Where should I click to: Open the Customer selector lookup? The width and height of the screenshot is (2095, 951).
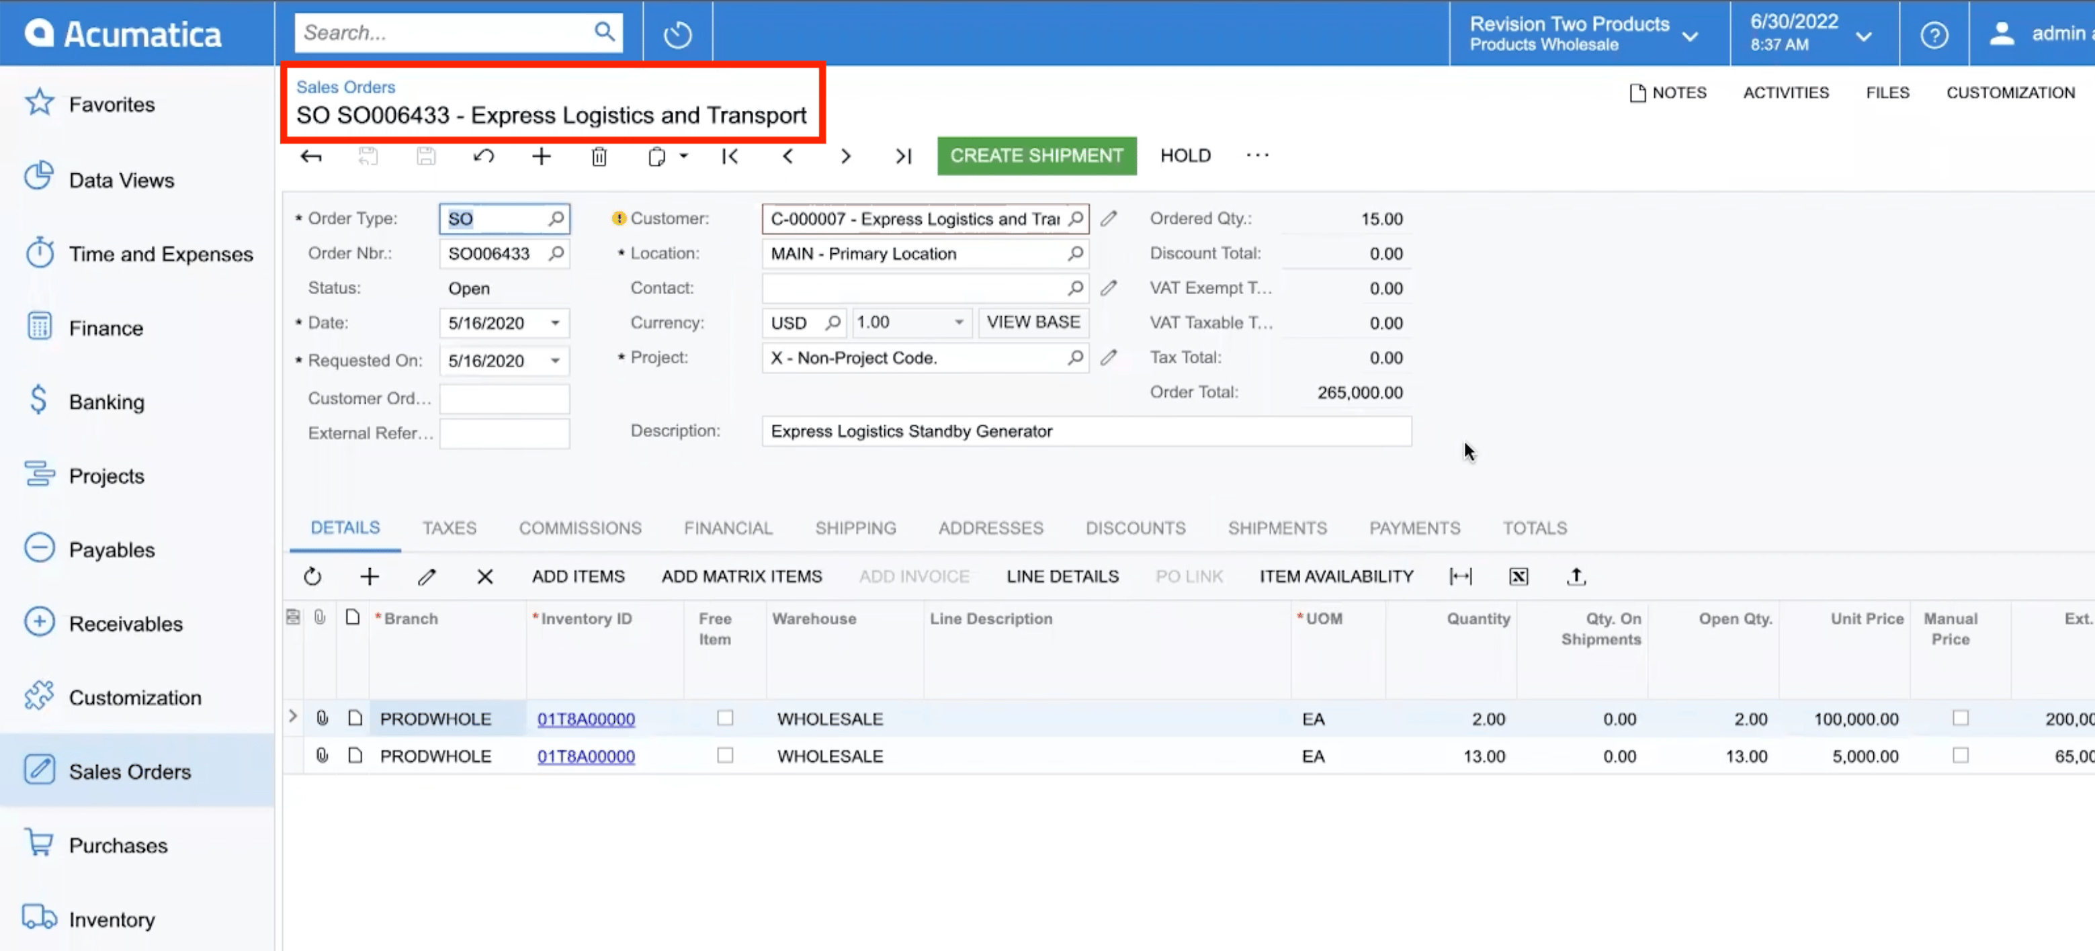[x=1075, y=219]
